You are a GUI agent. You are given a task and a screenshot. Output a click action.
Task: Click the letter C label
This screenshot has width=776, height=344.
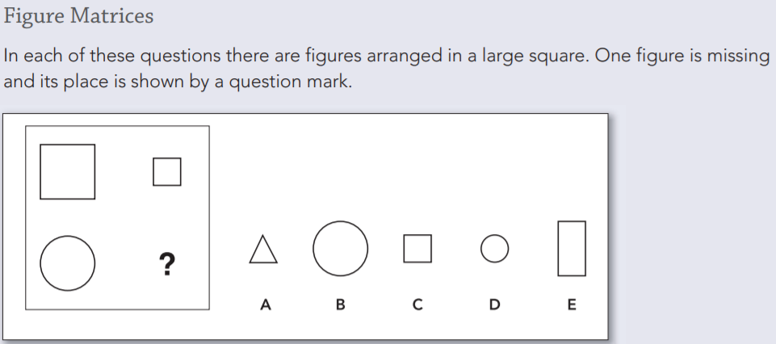coord(417,304)
